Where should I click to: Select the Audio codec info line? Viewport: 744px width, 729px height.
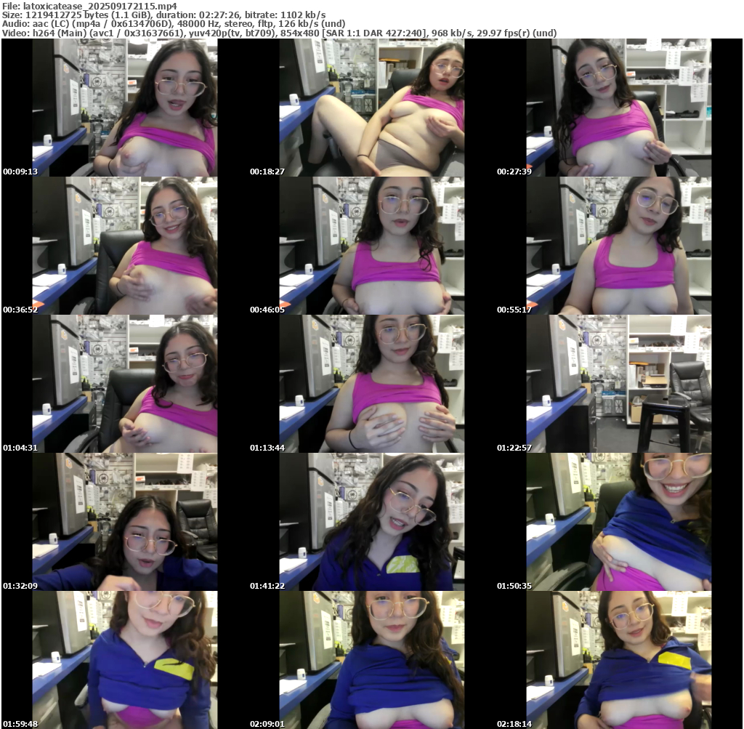(174, 24)
